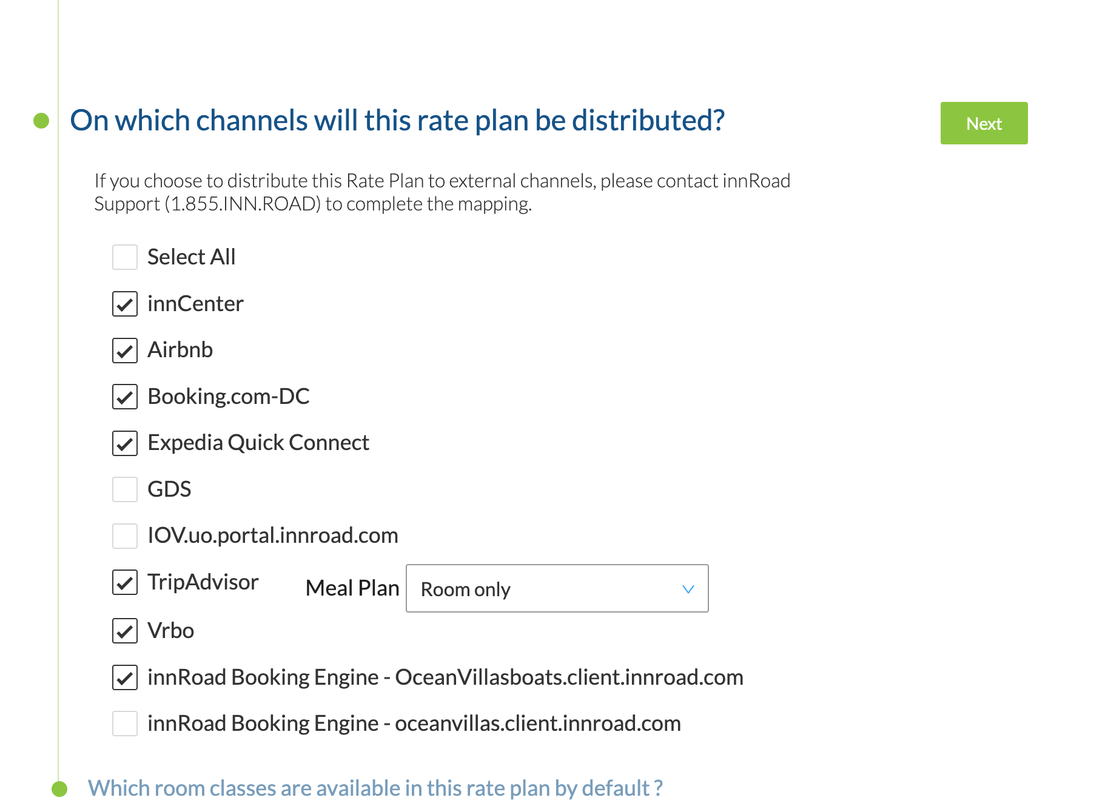This screenshot has width=1105, height=803.
Task: Uncheck OceanVillasboats booking engine checkbox
Action: (125, 677)
